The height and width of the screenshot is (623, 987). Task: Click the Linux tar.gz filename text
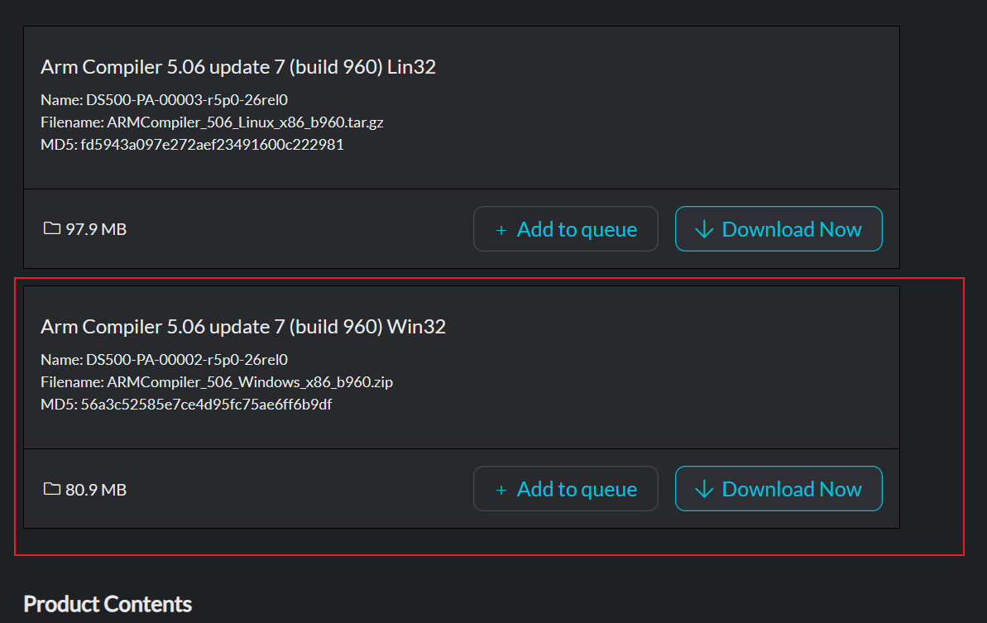[x=245, y=122]
